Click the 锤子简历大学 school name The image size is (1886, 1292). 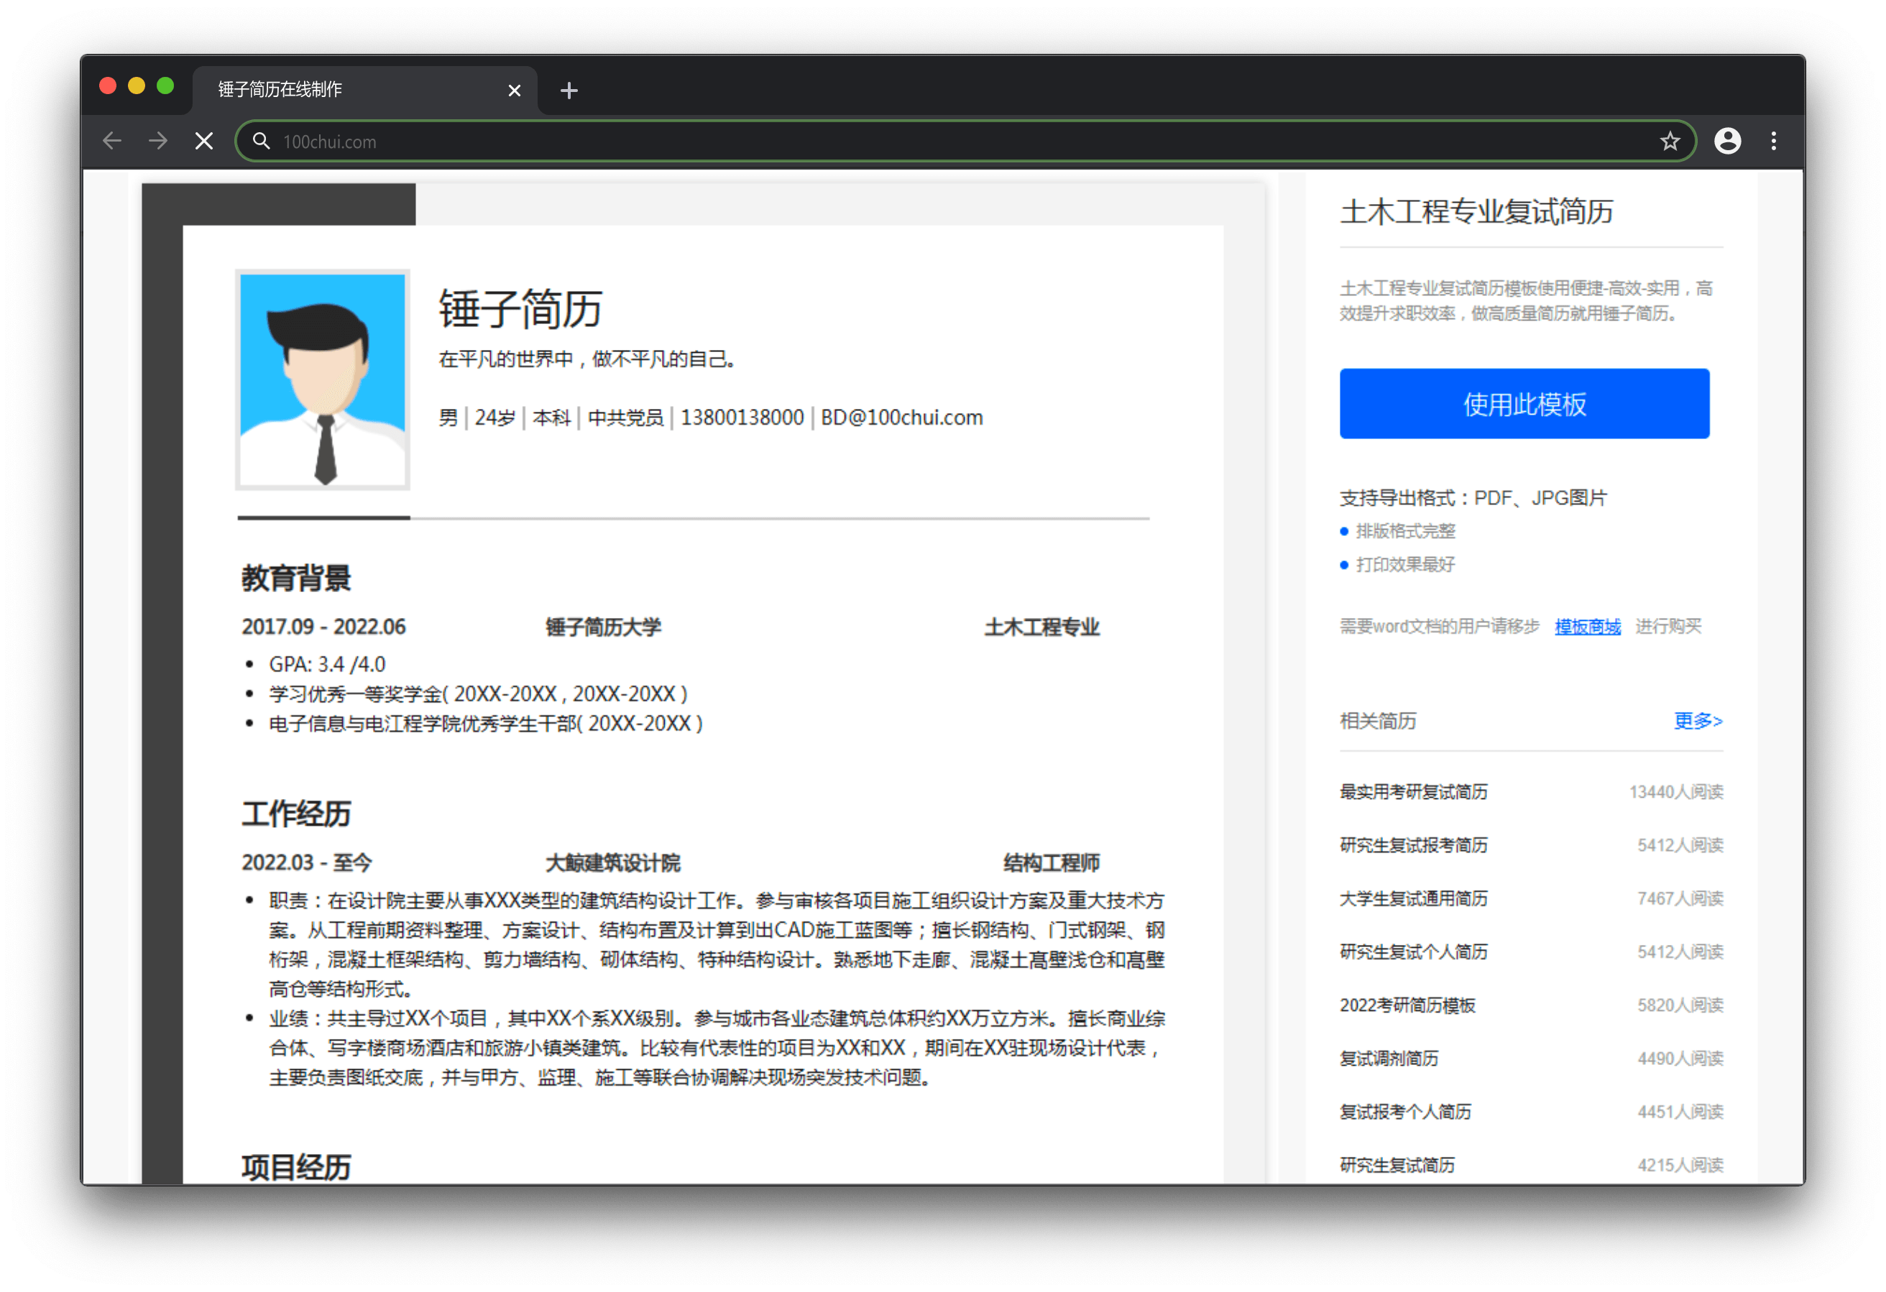point(603,627)
